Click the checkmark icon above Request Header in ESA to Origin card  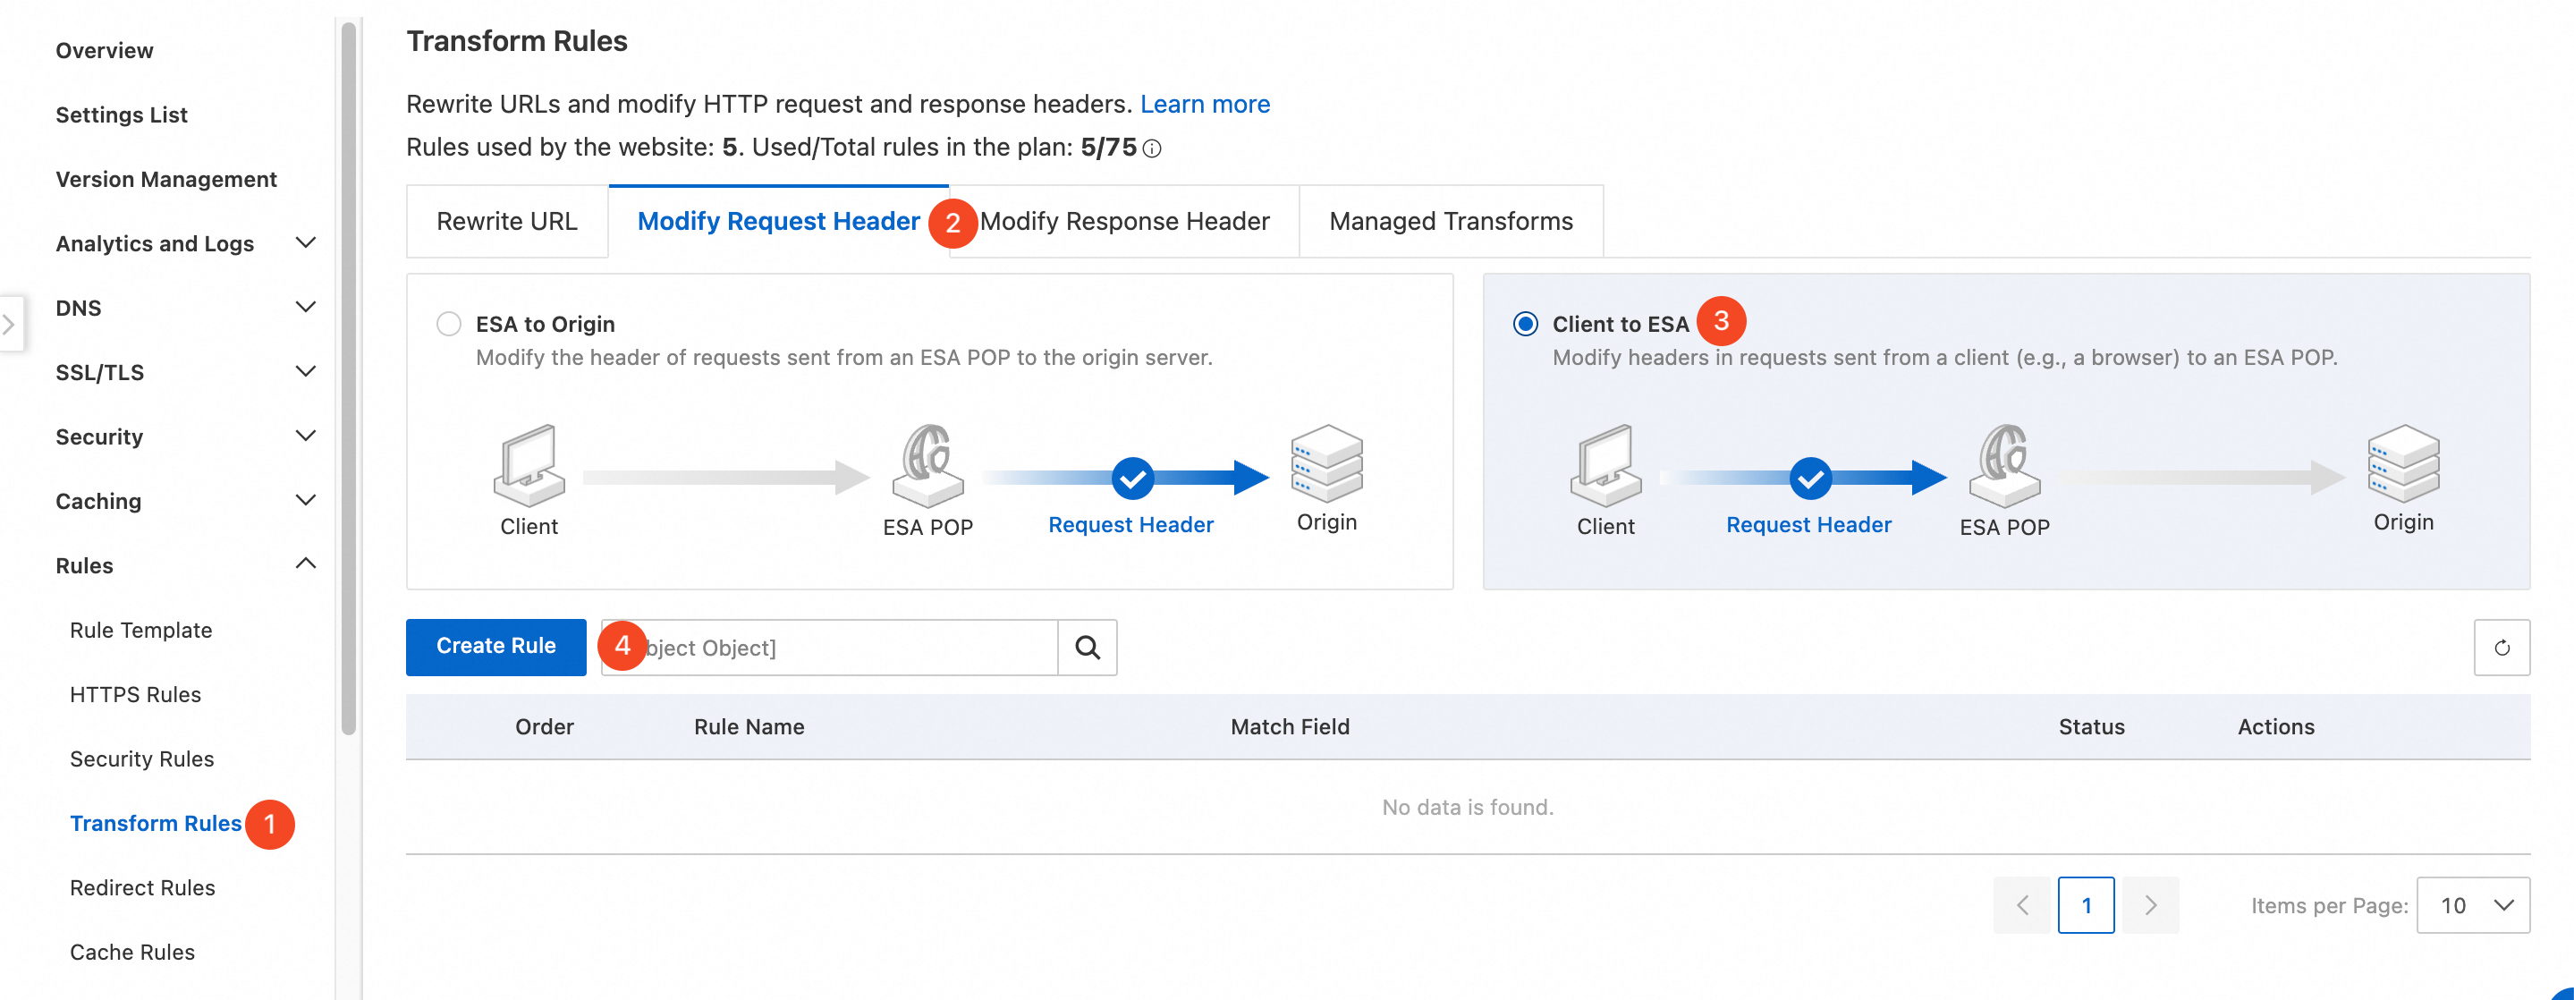tap(1133, 479)
